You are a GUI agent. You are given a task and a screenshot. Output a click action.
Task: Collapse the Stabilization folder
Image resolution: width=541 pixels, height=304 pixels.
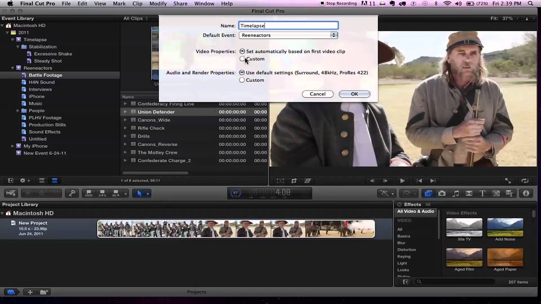pyautogui.click(x=18, y=47)
